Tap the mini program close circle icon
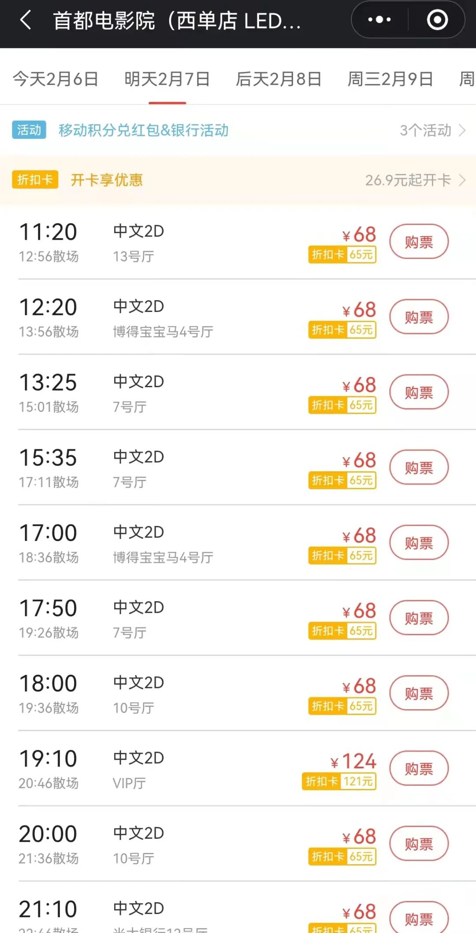 [437, 20]
